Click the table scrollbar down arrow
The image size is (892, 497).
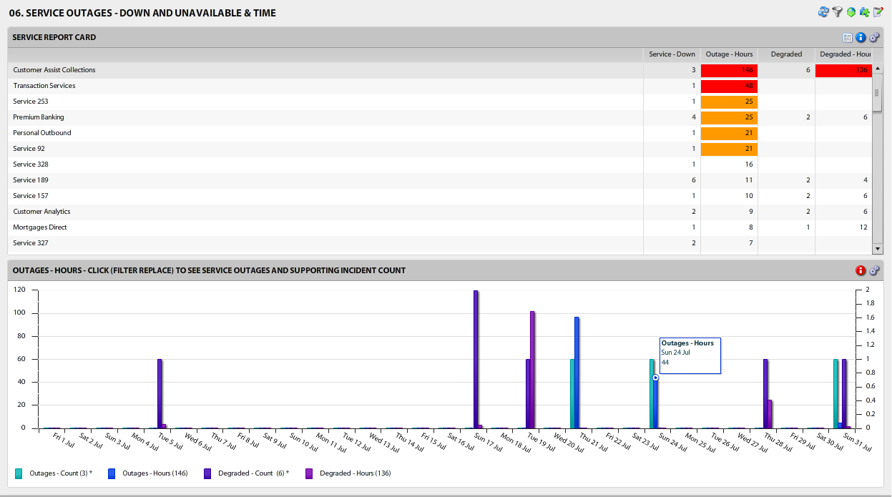[877, 249]
